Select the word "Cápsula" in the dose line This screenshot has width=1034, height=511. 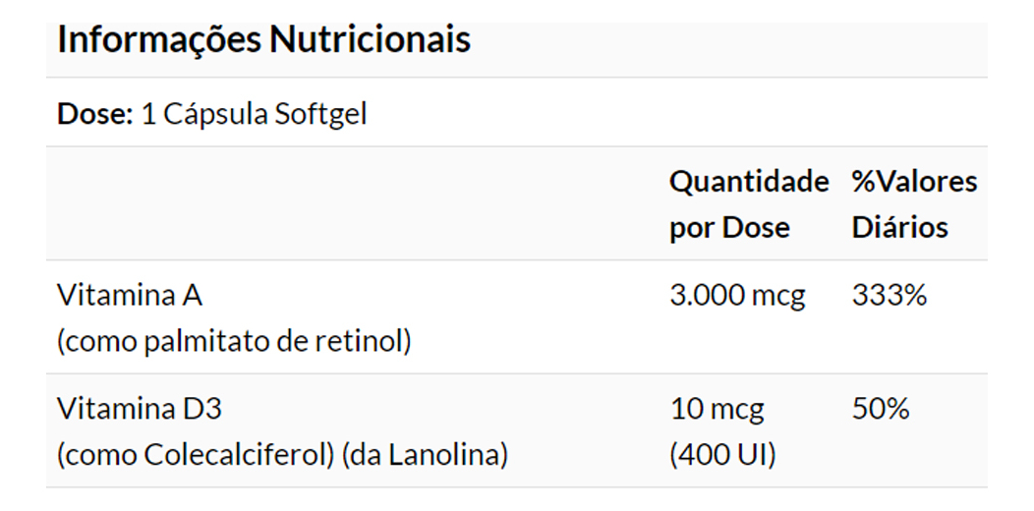pyautogui.click(x=215, y=114)
